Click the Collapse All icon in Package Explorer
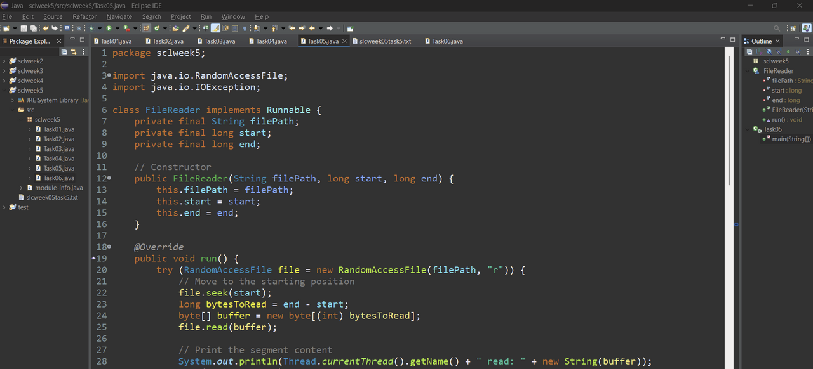Screen dimensions: 813x369 (x=64, y=51)
